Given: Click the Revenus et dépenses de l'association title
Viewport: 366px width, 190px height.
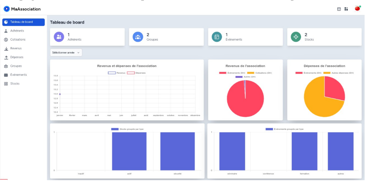Looking at the screenshot, I should (127, 66).
